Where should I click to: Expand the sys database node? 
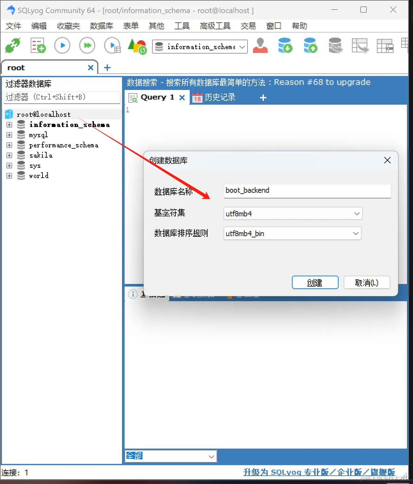click(x=9, y=166)
